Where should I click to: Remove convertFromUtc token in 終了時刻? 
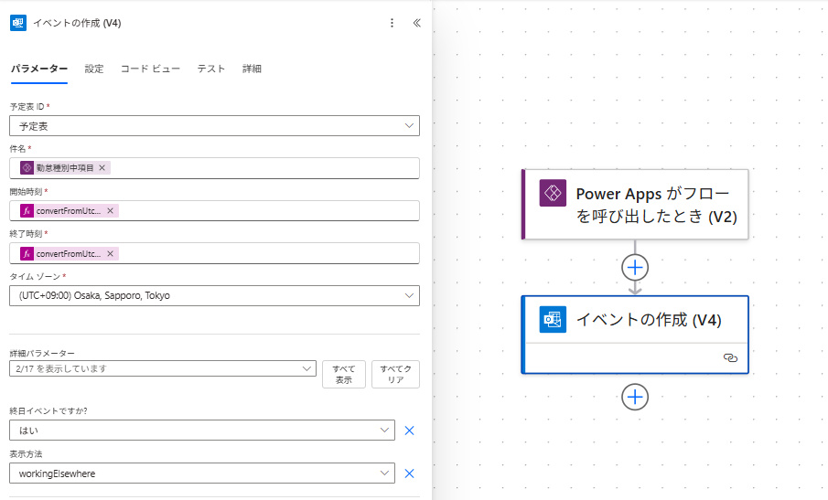pos(111,254)
